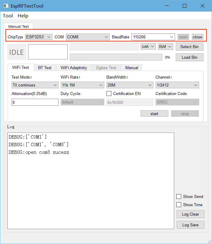Click the Select Bin button
Screen dimensions: 212x244
coord(189,47)
